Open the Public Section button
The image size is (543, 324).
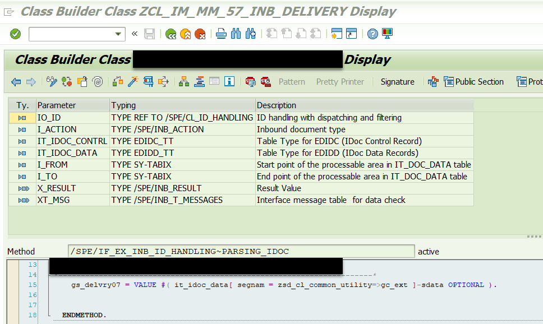[473, 82]
